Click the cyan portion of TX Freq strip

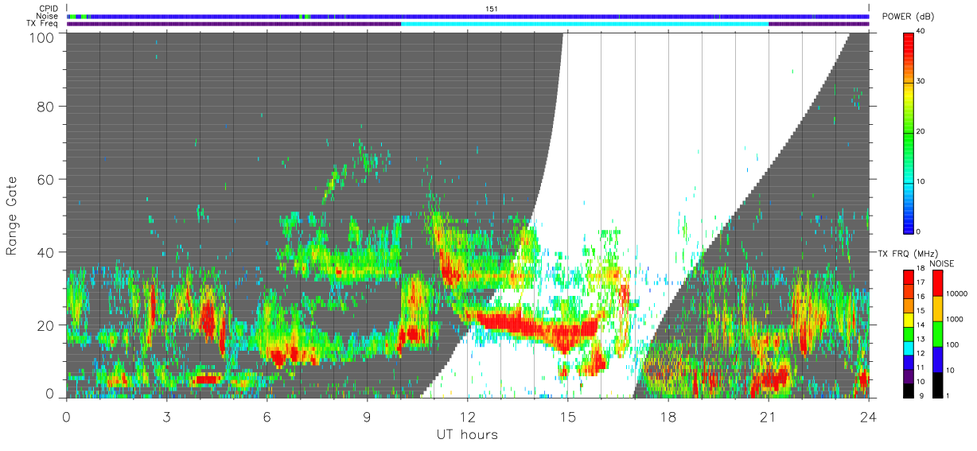pos(585,24)
